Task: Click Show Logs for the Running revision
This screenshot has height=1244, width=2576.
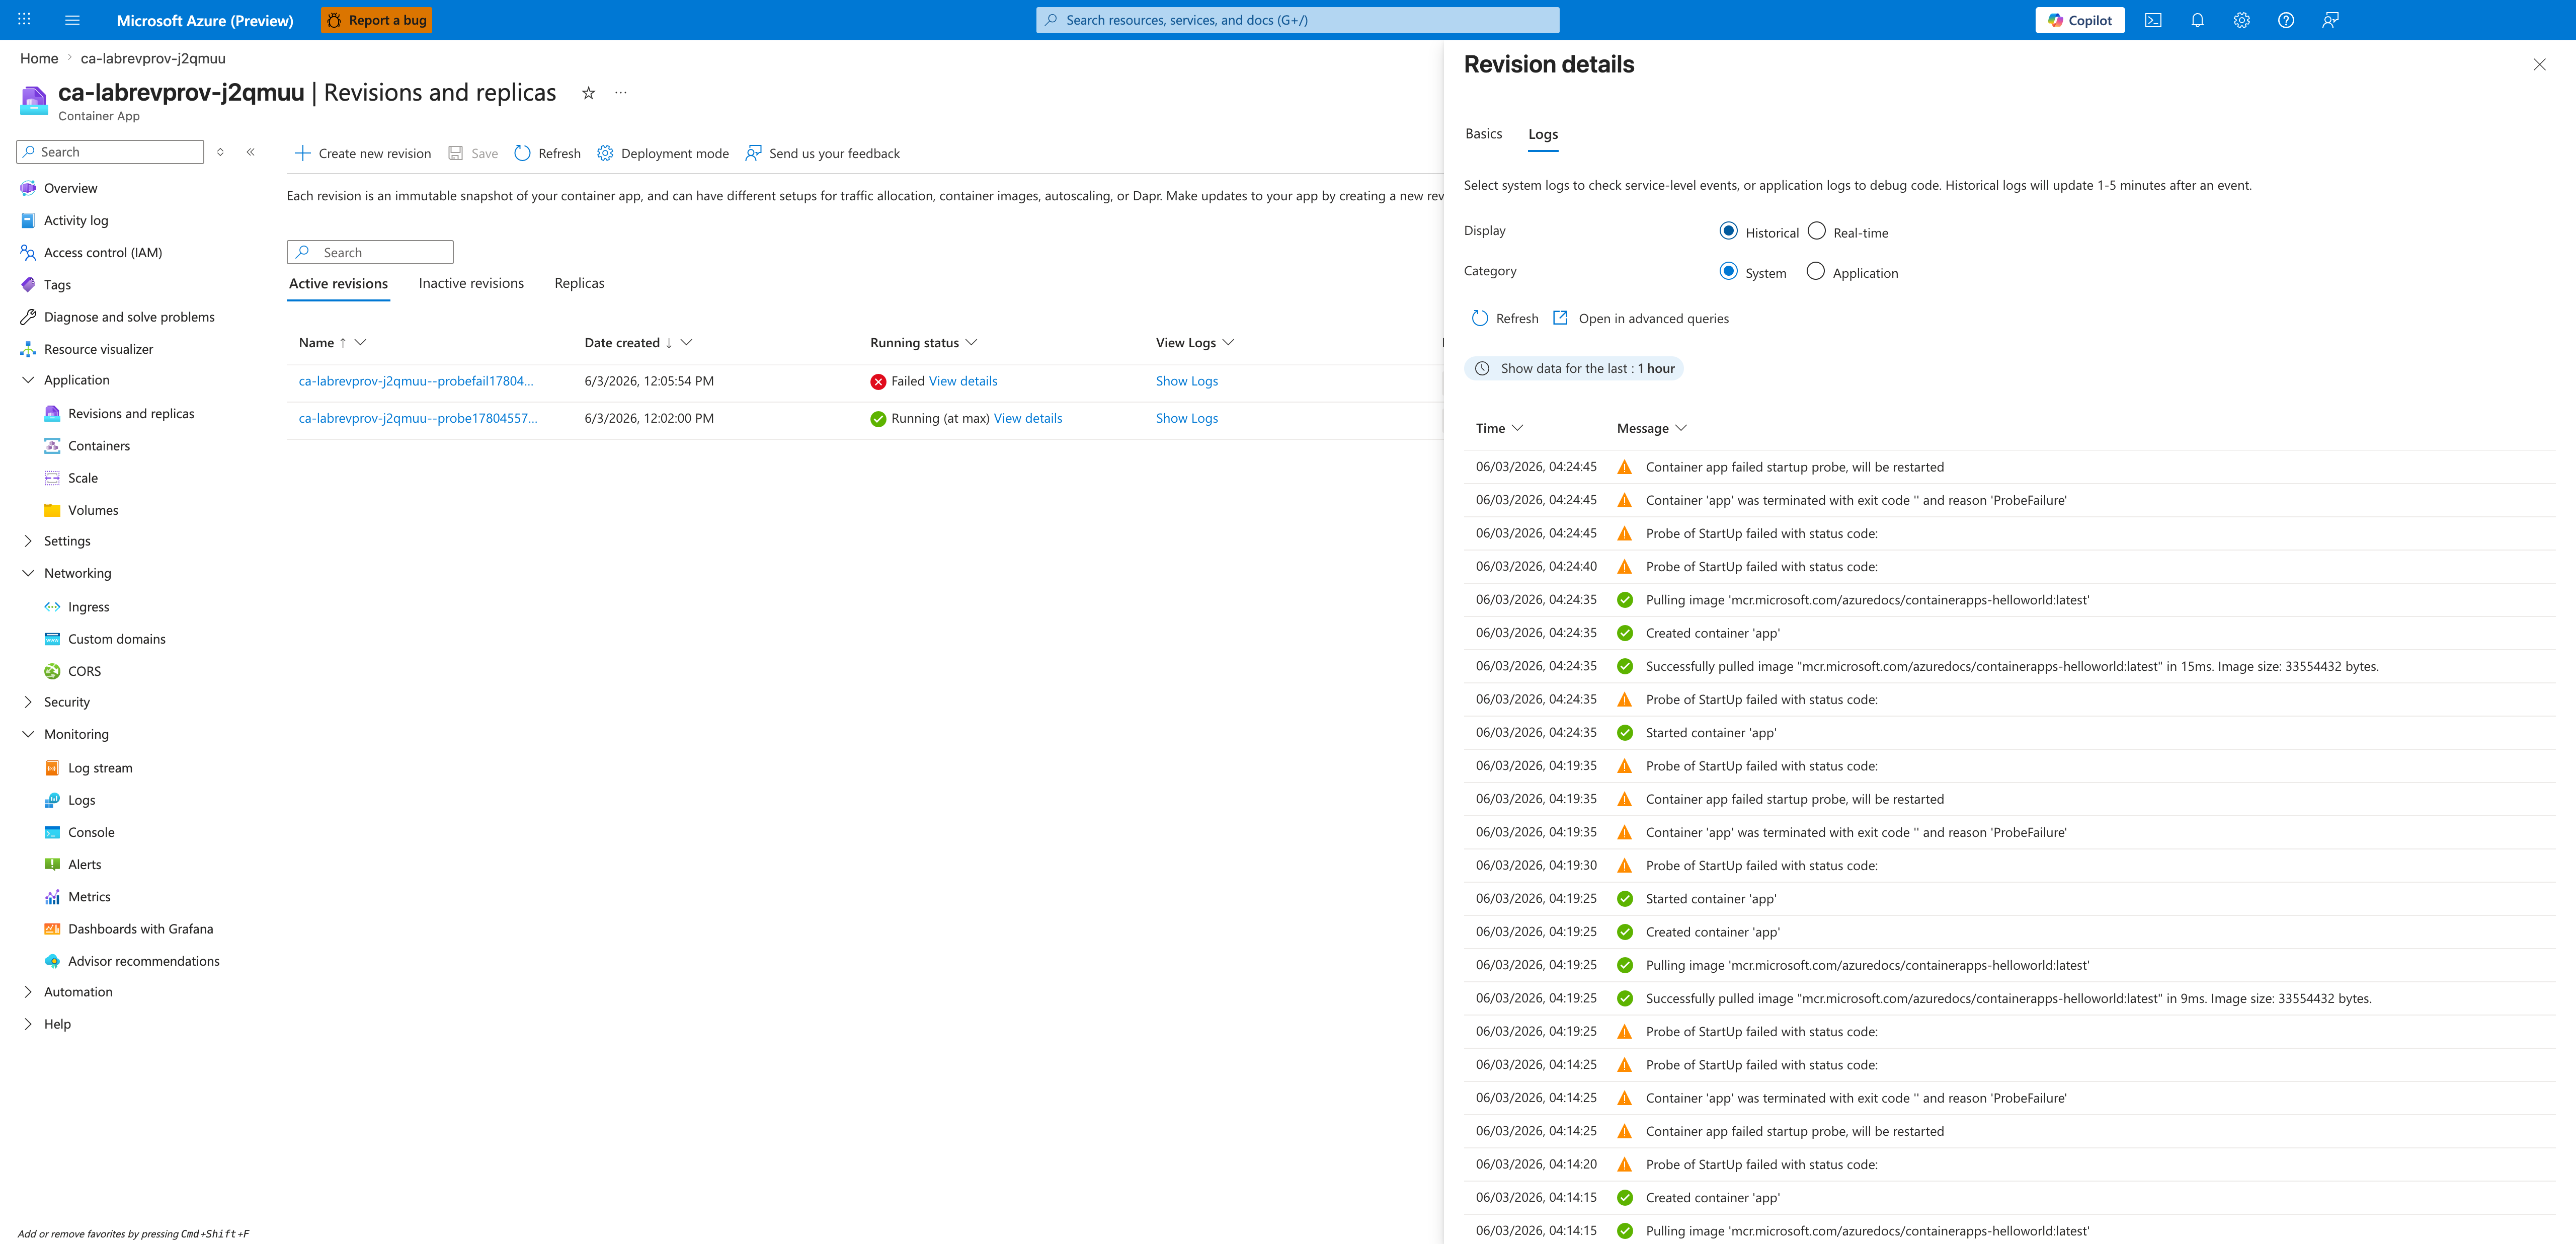Action: coord(1186,419)
